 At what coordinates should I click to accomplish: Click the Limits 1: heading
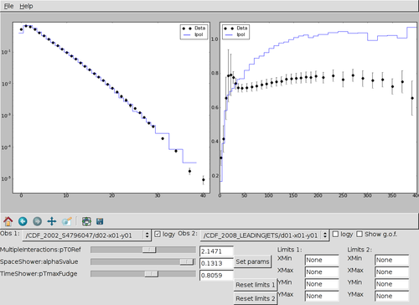click(x=289, y=250)
